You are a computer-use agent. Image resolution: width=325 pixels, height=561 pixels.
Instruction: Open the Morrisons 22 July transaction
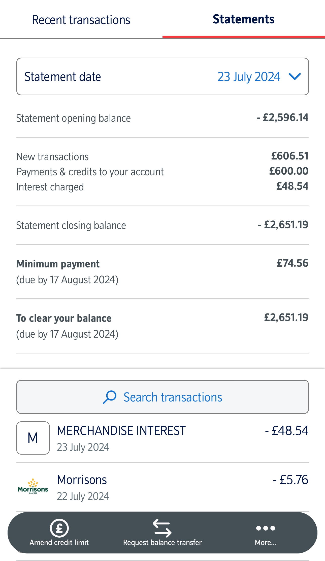[x=162, y=487]
